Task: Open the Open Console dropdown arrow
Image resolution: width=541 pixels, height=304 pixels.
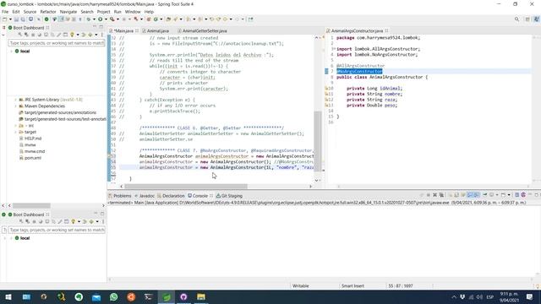Action: coord(509,195)
